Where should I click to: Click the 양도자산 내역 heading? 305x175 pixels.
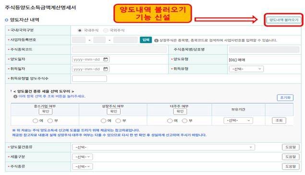[x=24, y=20]
